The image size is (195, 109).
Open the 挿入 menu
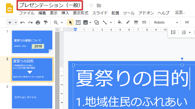pos(65,13)
